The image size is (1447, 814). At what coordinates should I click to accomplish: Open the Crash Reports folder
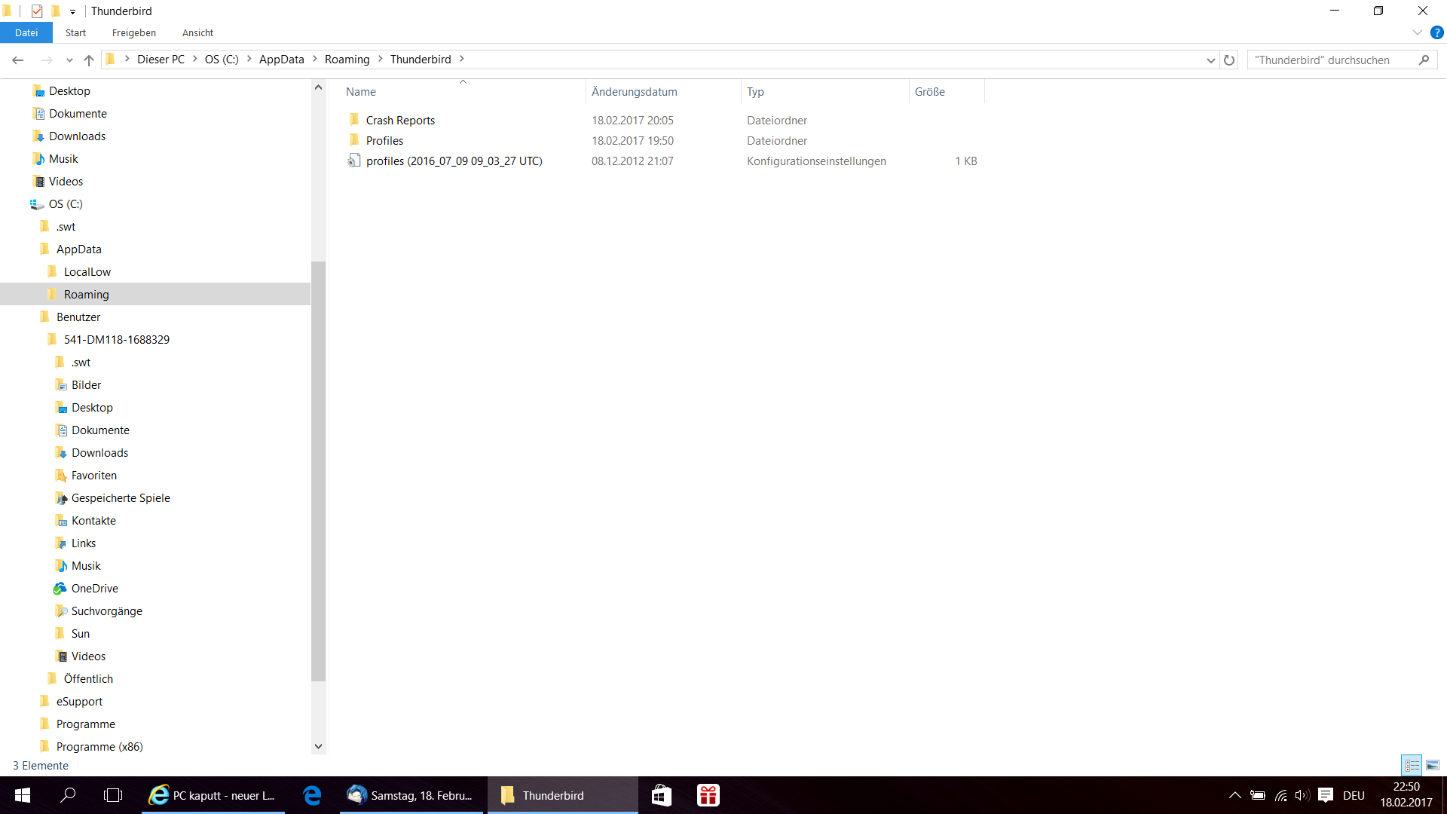click(x=400, y=121)
